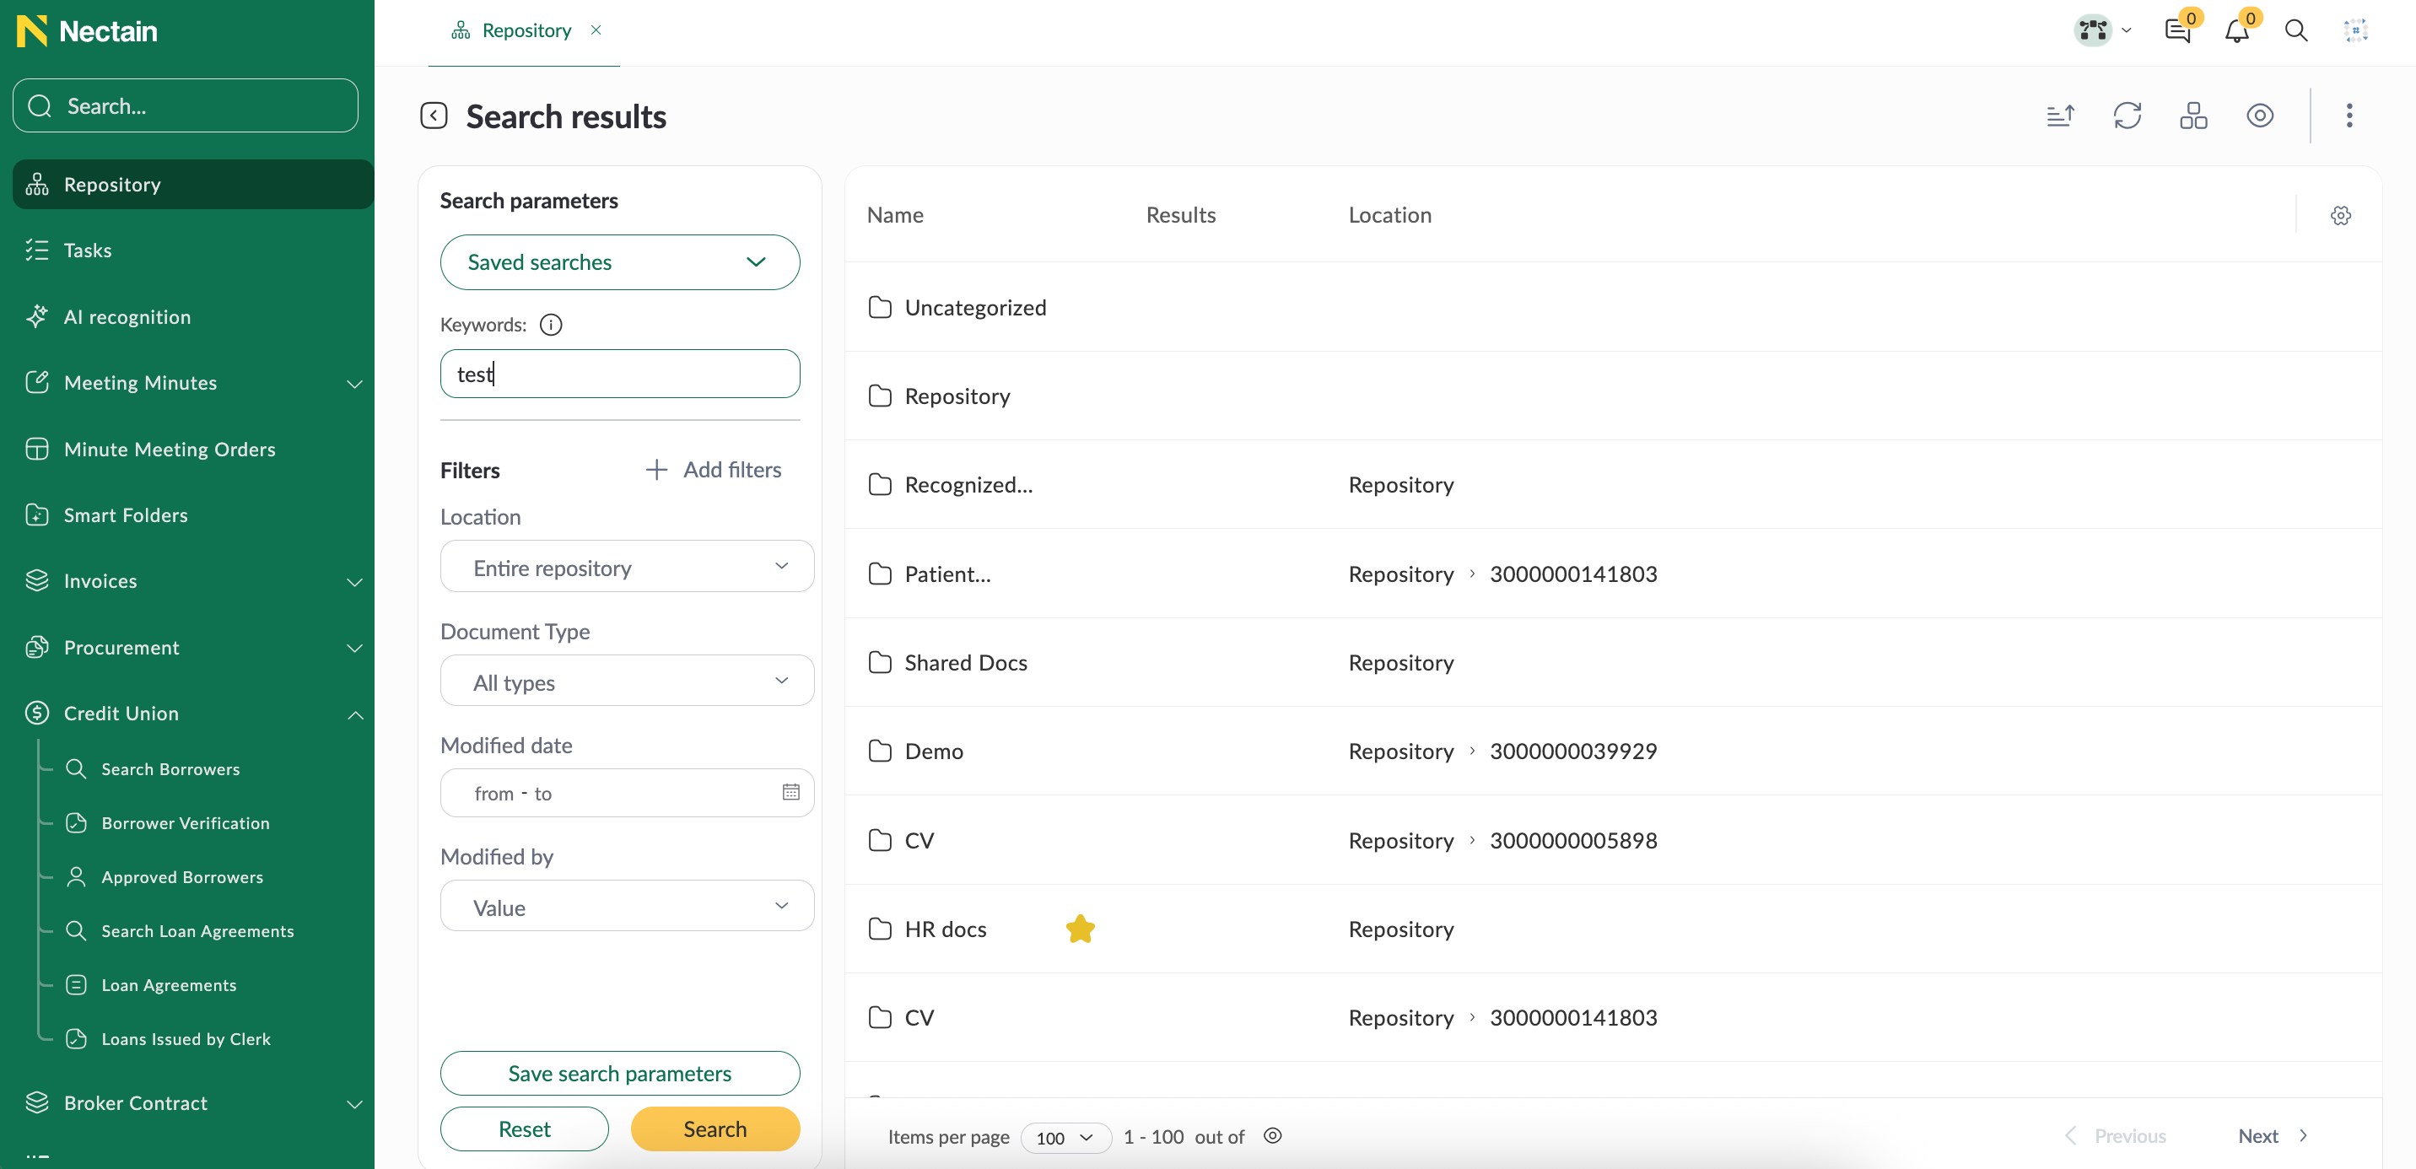
Task: Open the column settings gear above results
Action: pyautogui.click(x=2342, y=215)
